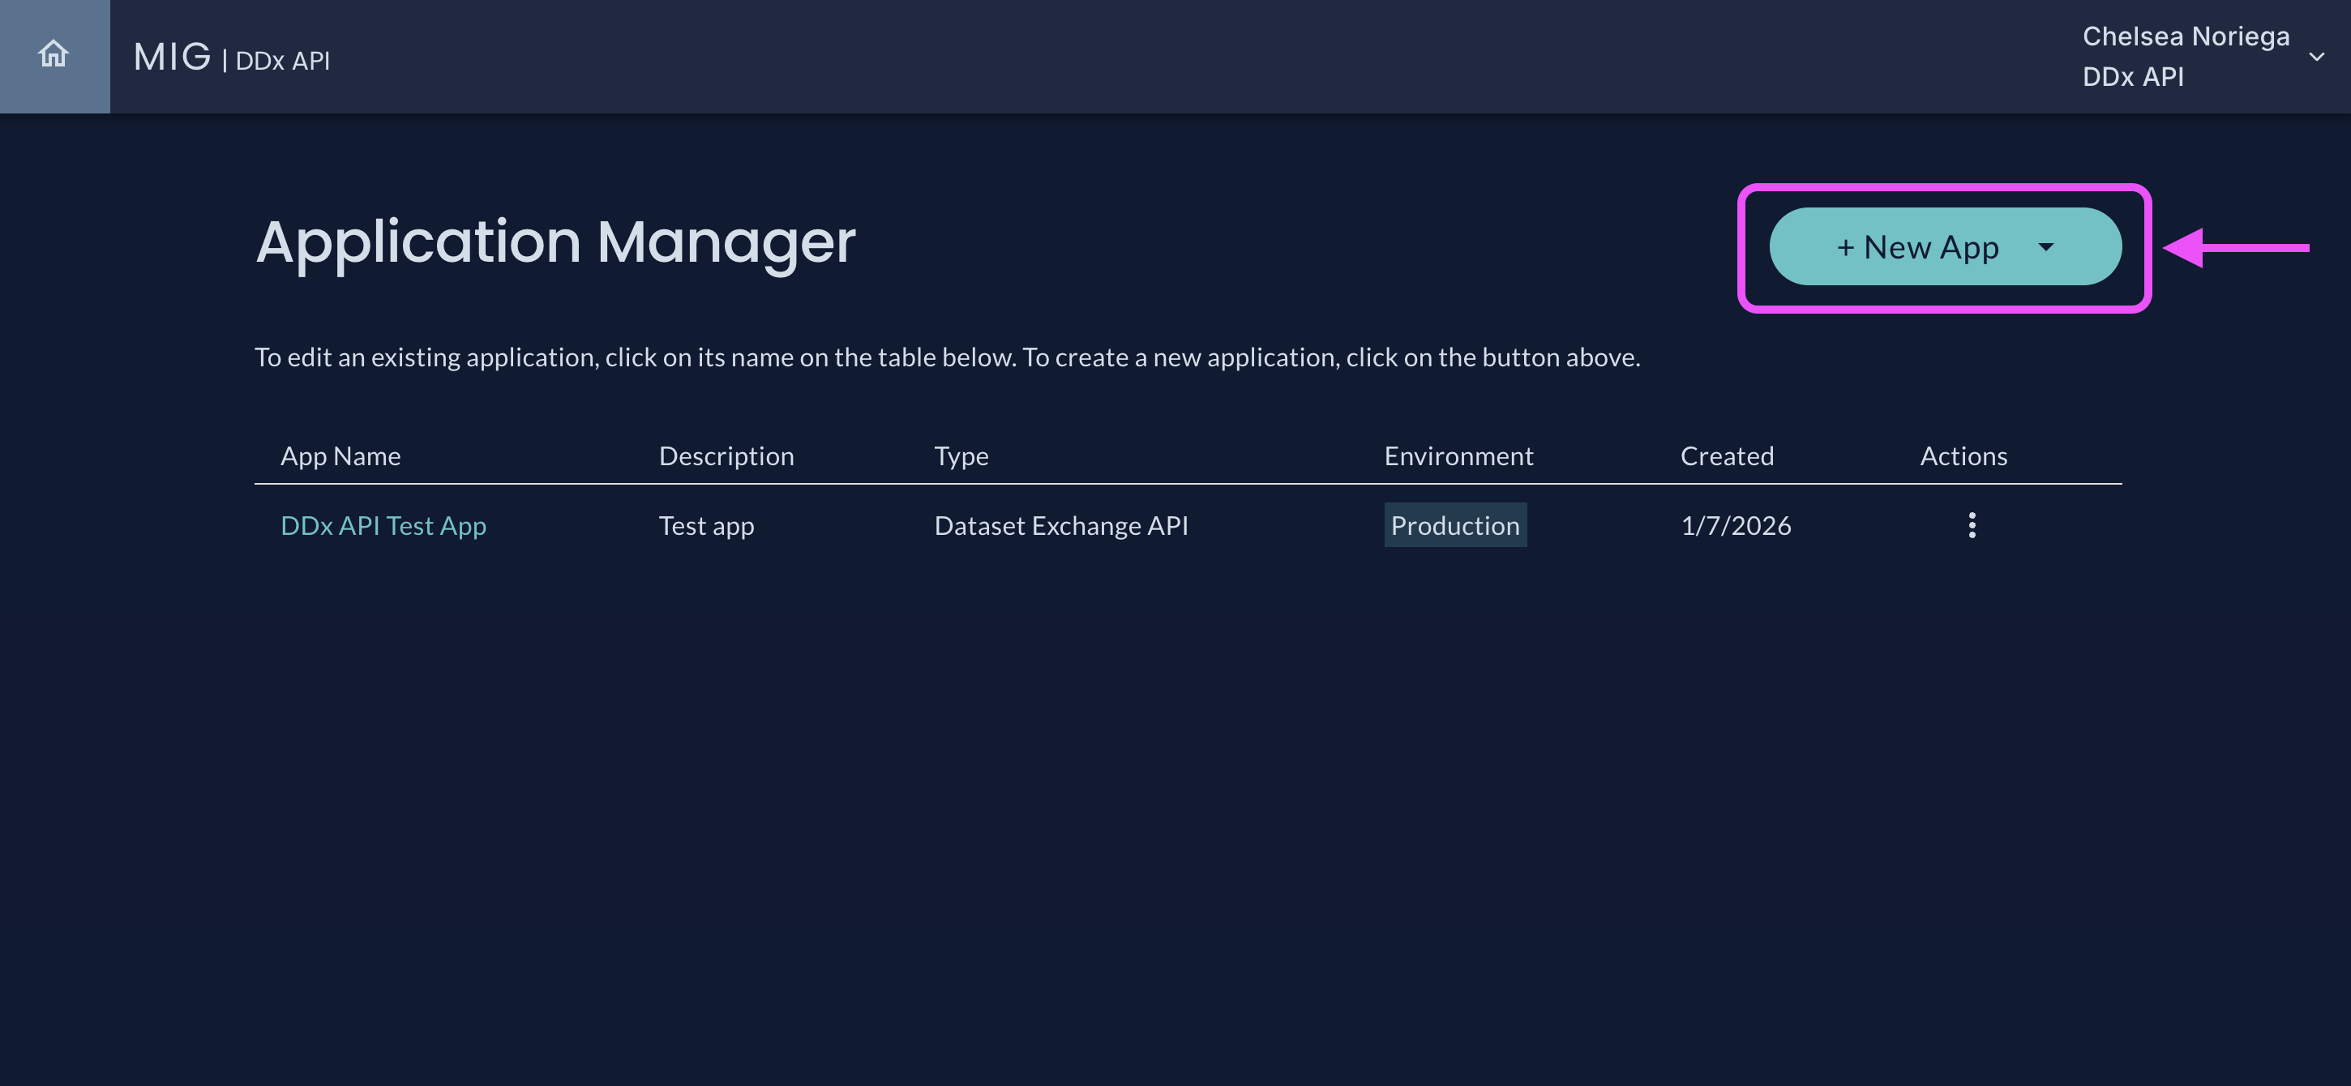The image size is (2351, 1086).
Task: Click the Production environment badge
Action: coord(1454,526)
